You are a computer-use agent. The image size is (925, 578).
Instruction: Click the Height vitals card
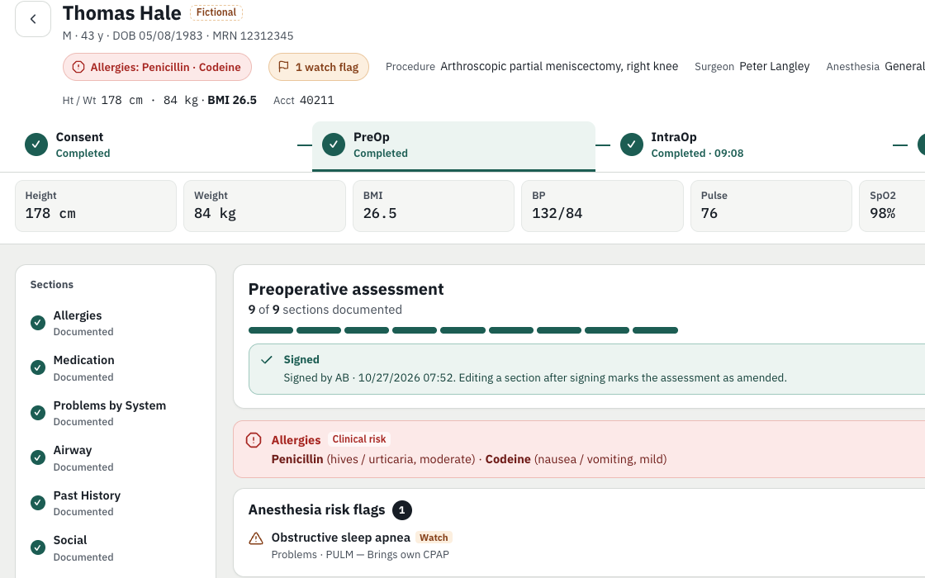click(x=96, y=206)
